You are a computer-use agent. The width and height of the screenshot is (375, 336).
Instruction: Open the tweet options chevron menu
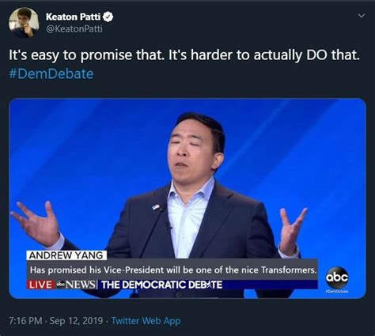(x=361, y=16)
